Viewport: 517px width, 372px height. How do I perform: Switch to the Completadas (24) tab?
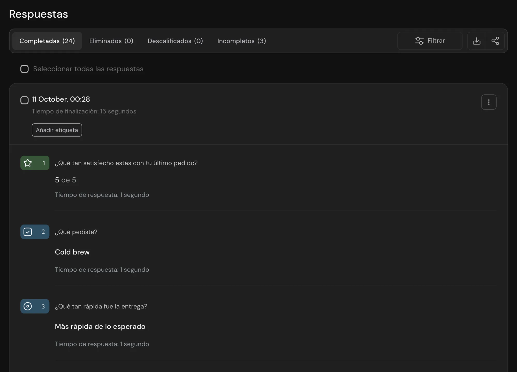click(x=47, y=41)
